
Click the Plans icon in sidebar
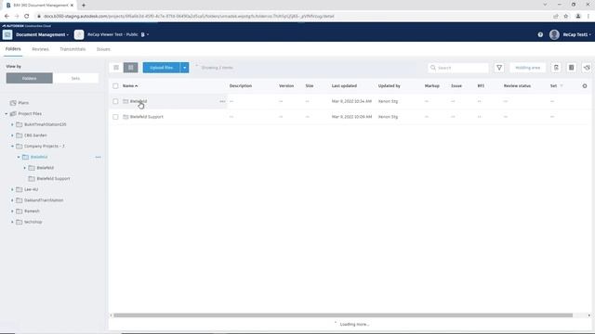(13, 103)
